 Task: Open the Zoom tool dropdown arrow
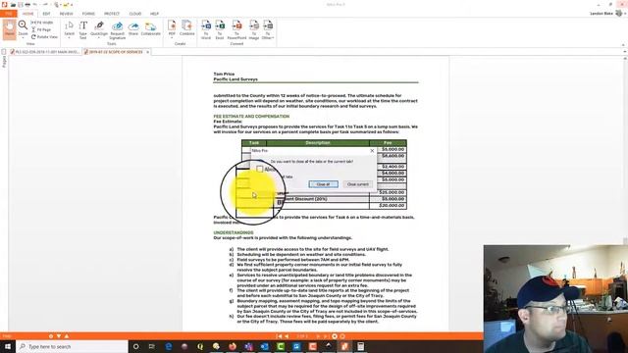point(23,38)
